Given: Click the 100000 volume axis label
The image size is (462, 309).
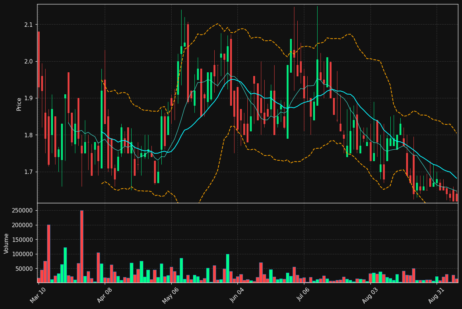Looking at the screenshot, I should pos(22,254).
